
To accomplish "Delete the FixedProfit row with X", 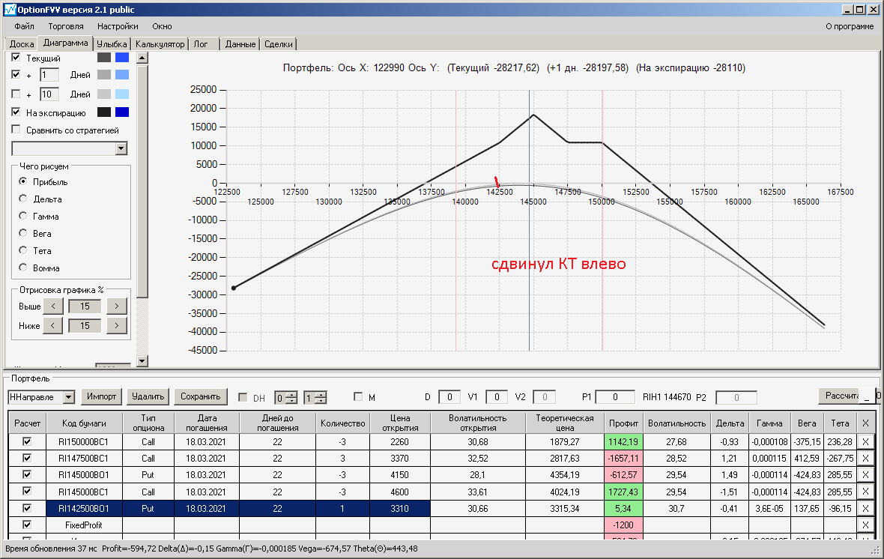I will coord(865,525).
